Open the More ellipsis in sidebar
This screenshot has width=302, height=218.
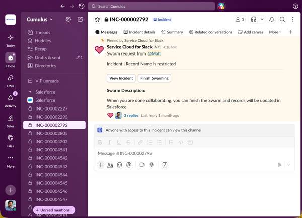pos(11,161)
